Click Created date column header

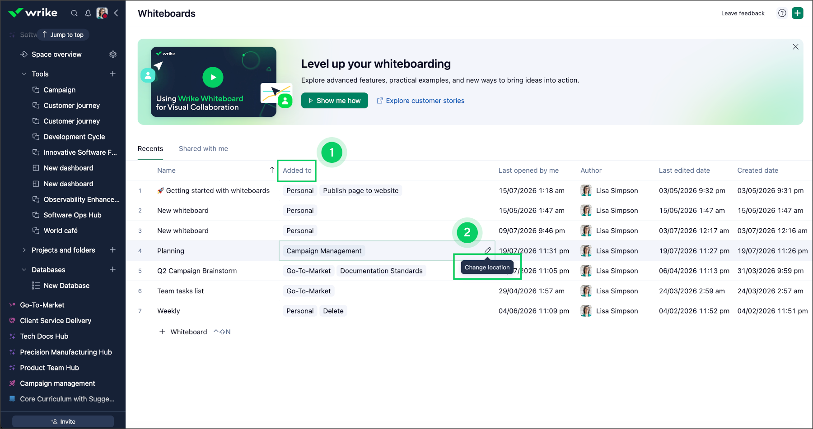757,171
